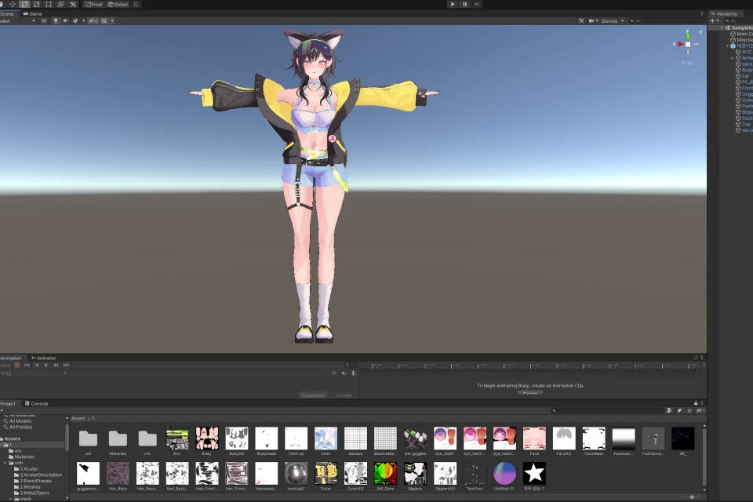Screen dimensions: 753x502
Task: Click the Dopesheet button
Action: click(313, 395)
